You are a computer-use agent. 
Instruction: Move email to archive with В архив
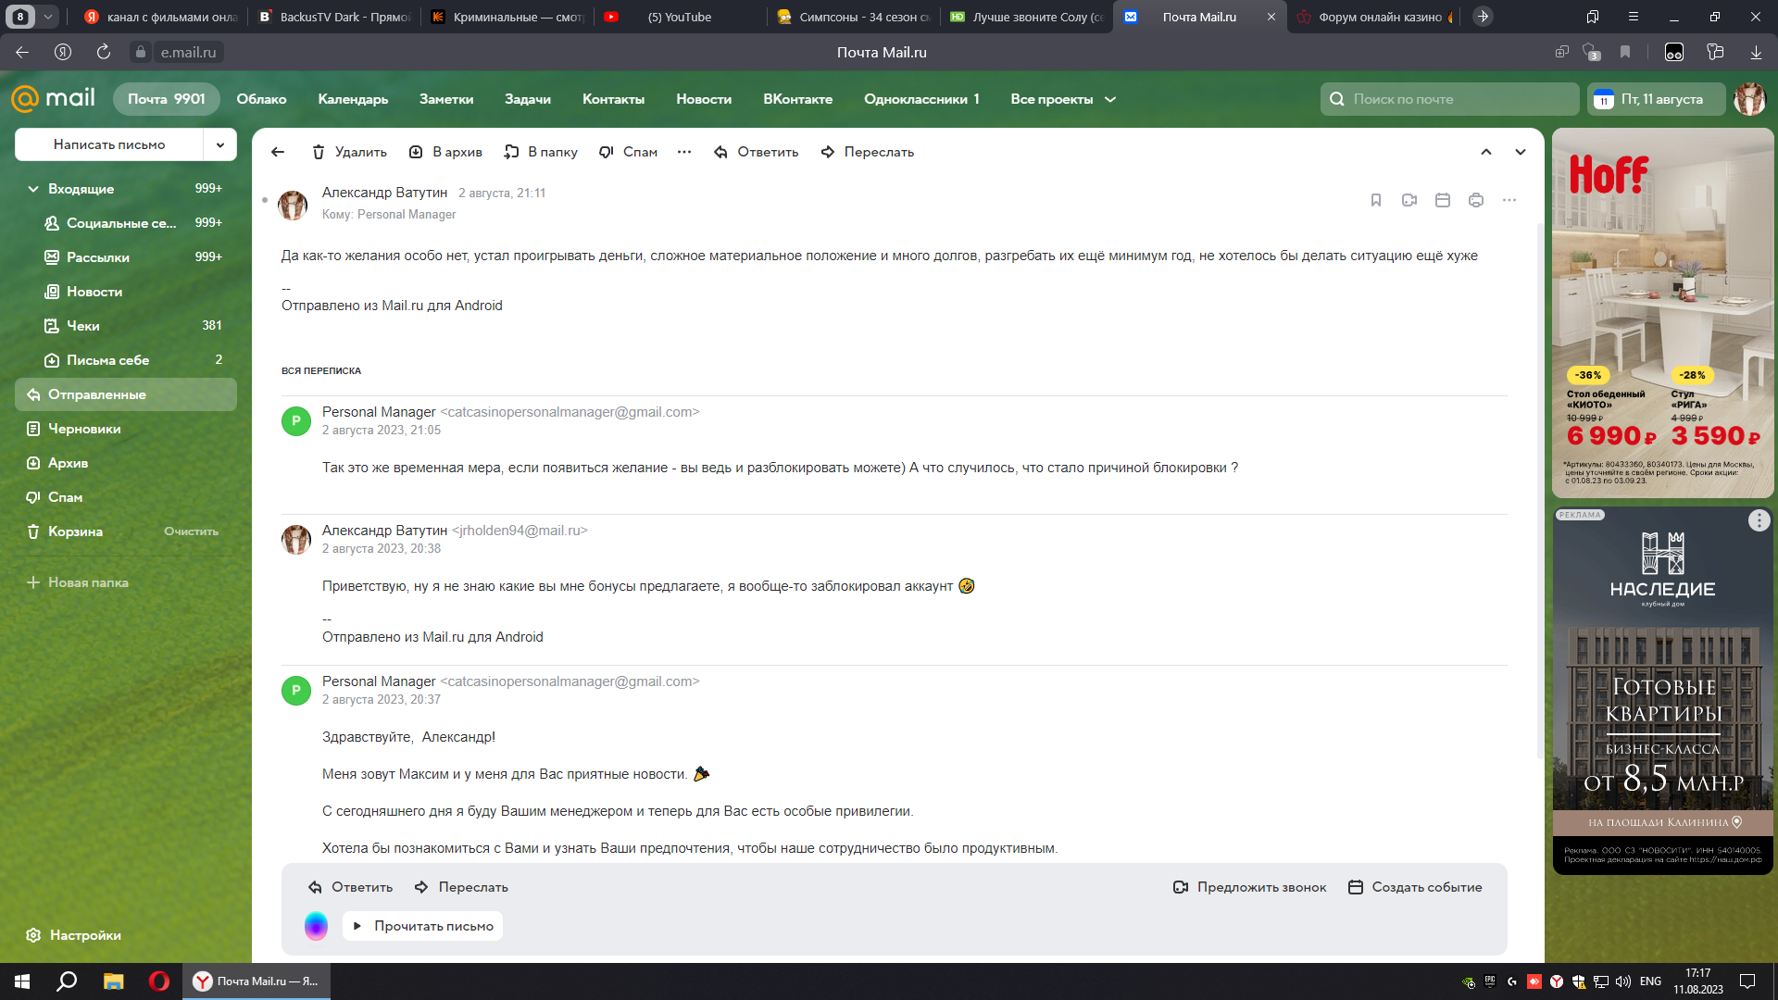pyautogui.click(x=445, y=152)
